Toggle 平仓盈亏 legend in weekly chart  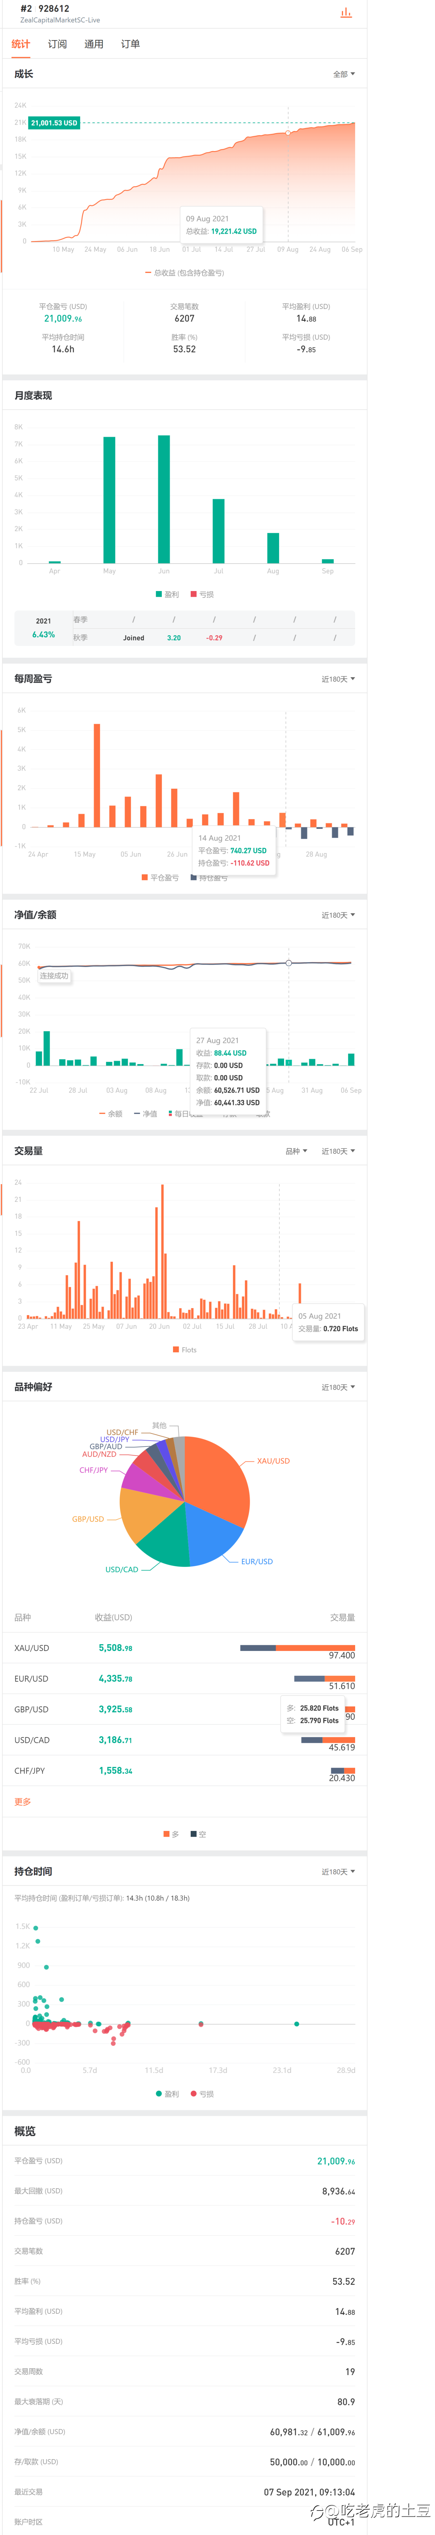[160, 878]
